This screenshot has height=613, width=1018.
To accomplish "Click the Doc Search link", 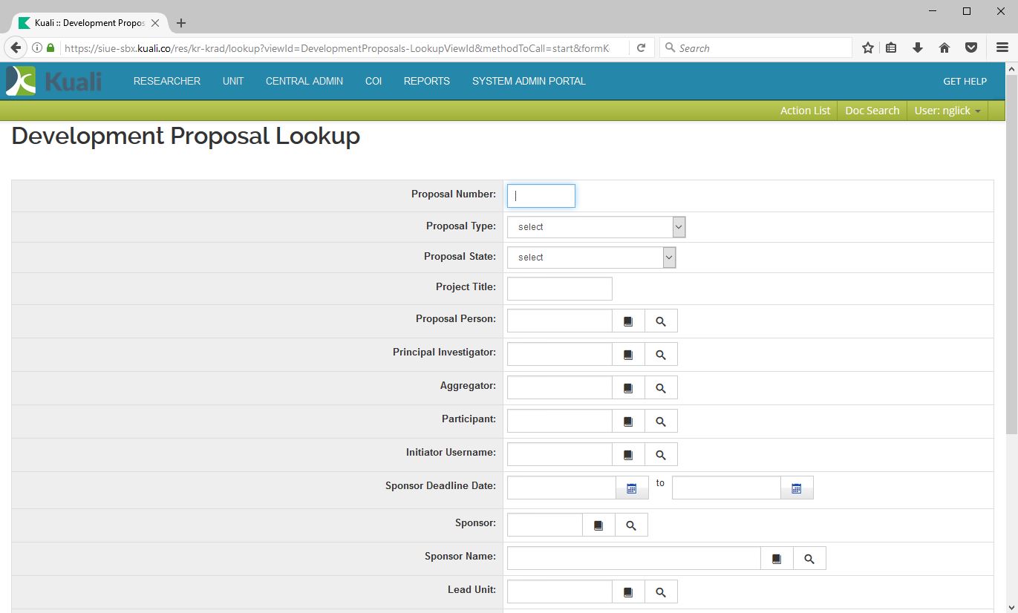I will pos(872,111).
